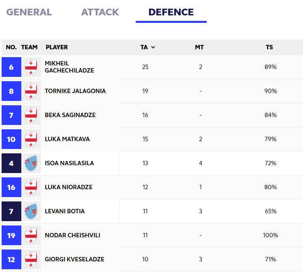This screenshot has width=303, height=272.
Task: Click number 19 jersey badge
Action: (11, 235)
